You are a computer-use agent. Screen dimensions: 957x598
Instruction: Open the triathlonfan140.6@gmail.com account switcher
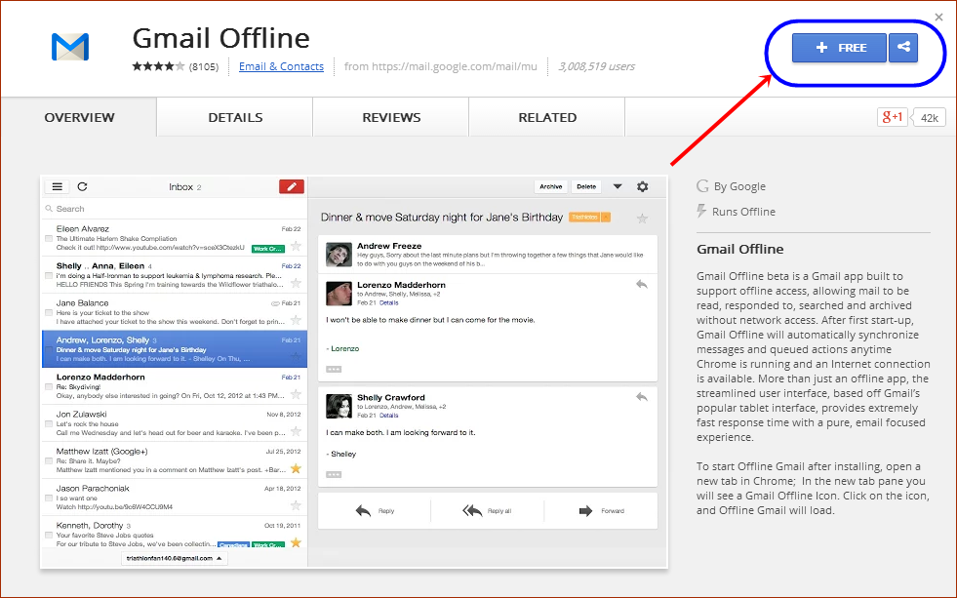click(175, 558)
